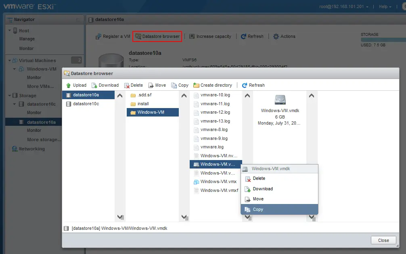Select datastore10a in the Navigator tree
The width and height of the screenshot is (406, 254).
(x=33, y=122)
